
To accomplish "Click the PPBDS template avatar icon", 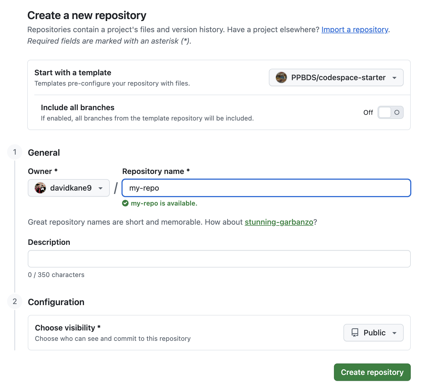I will [281, 77].
